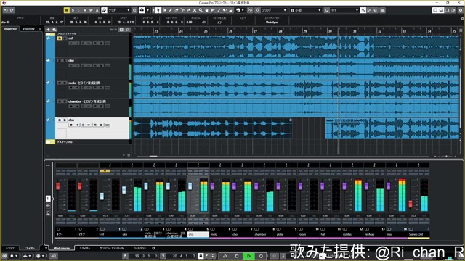Switch to the Inspector tab
The width and height of the screenshot is (465, 261).
tap(10, 29)
